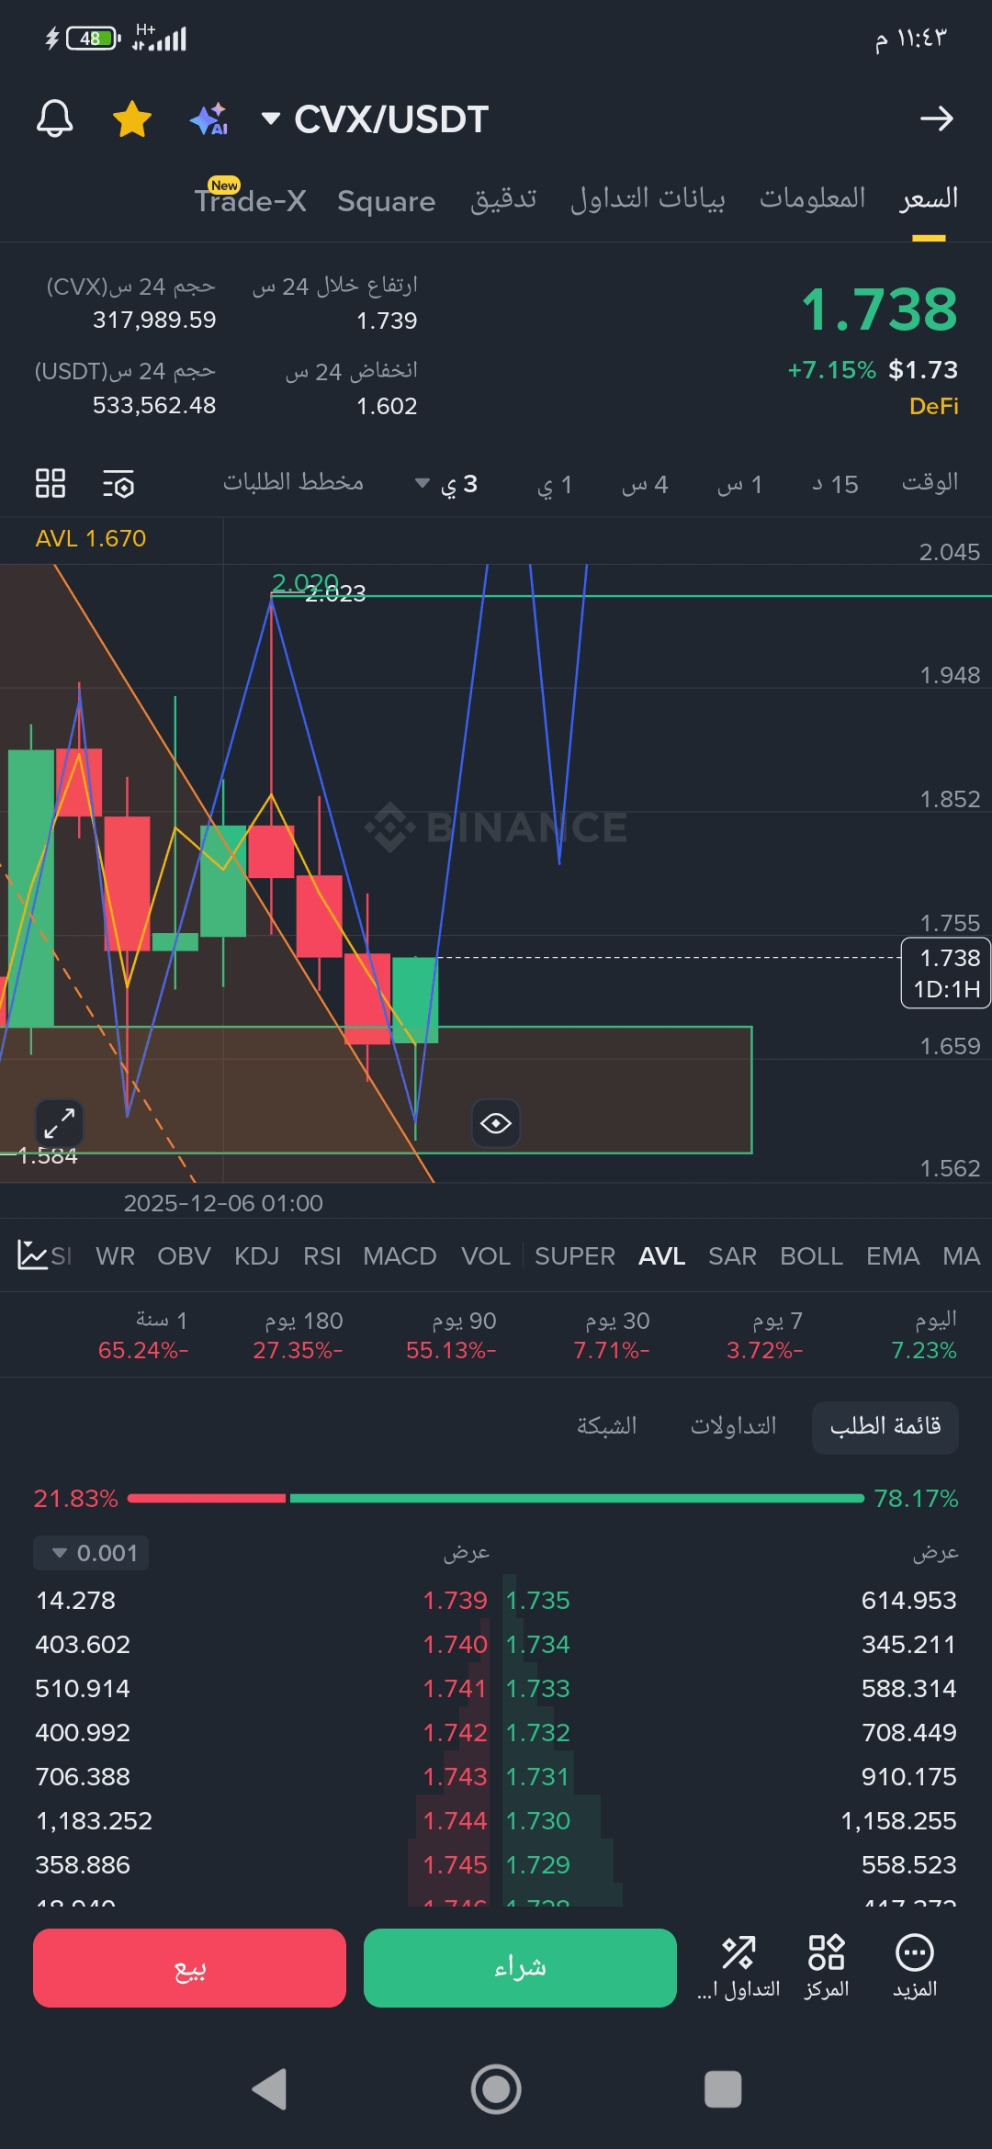The width and height of the screenshot is (992, 2149).
Task: Enable the EMA indicator
Action: pos(893,1256)
